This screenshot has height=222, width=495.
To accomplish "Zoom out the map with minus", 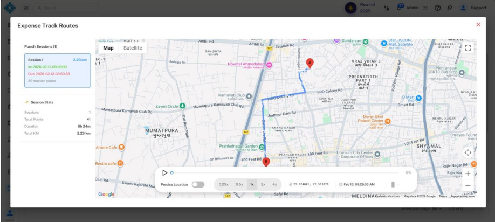I will click(x=468, y=185).
